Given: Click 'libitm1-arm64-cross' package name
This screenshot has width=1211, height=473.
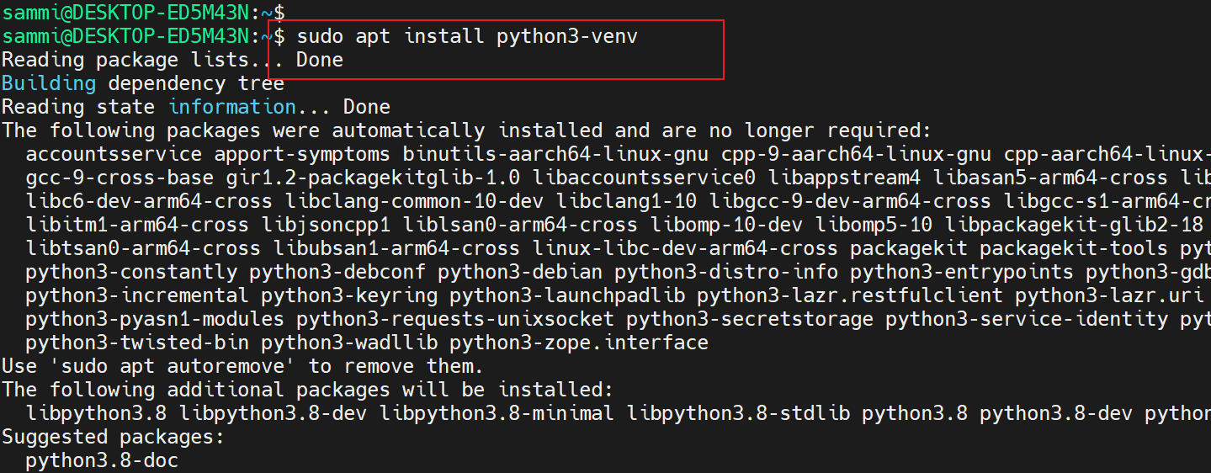Looking at the screenshot, I should tap(137, 225).
